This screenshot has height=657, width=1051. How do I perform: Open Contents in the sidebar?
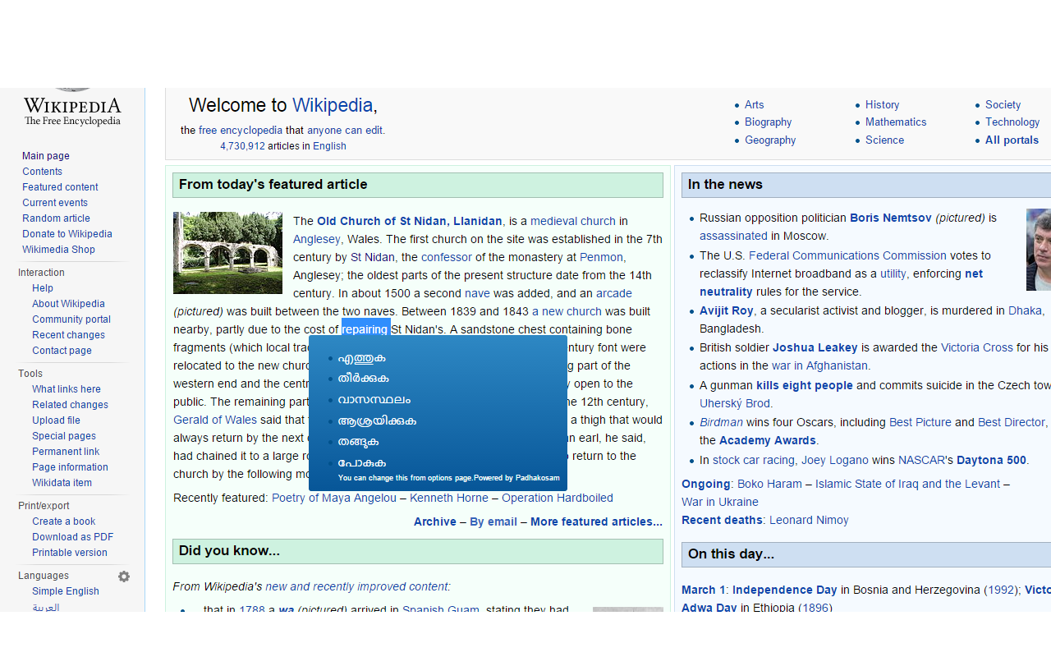42,172
